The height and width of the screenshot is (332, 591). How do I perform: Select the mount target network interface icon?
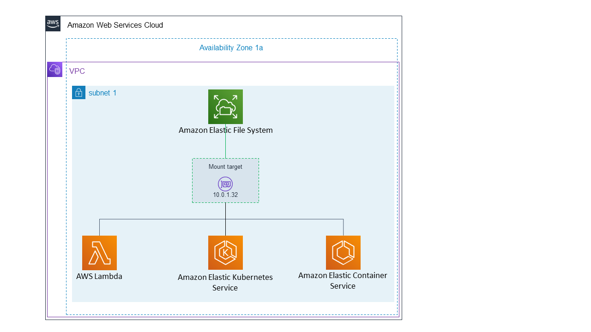[x=225, y=184]
